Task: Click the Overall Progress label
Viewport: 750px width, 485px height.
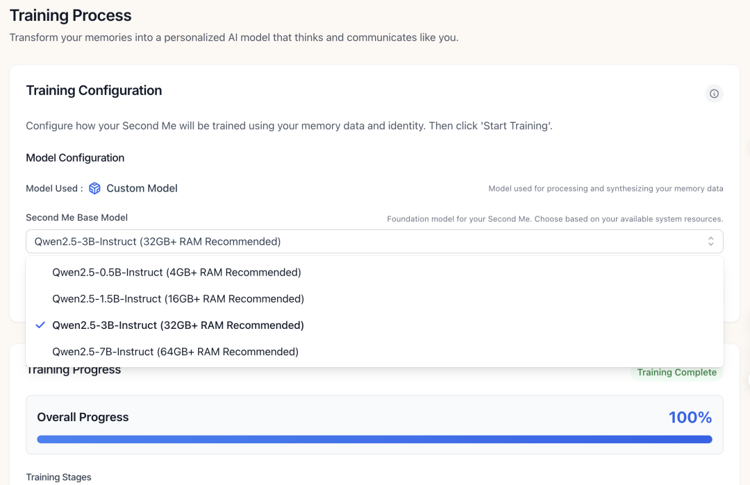Action: (x=83, y=417)
